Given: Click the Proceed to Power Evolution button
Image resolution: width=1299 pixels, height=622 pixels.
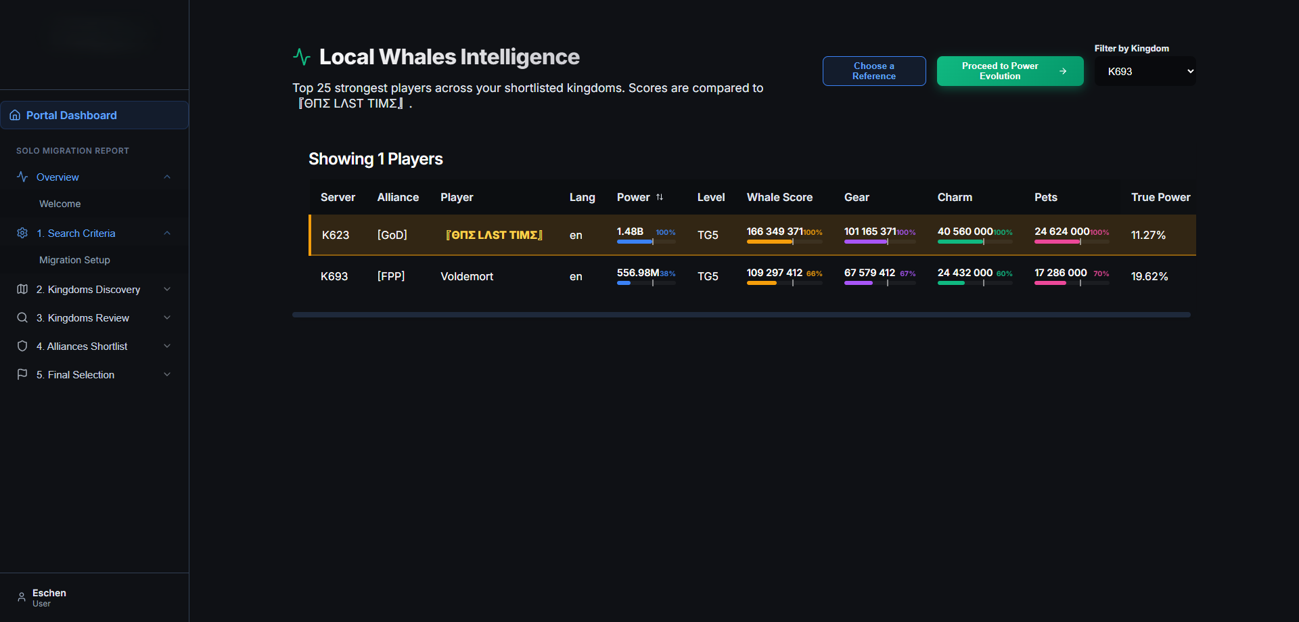Looking at the screenshot, I should [x=1010, y=71].
